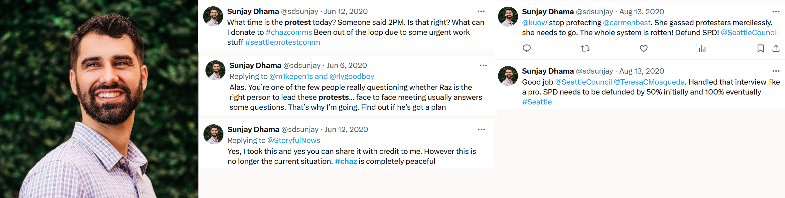Screen dimensions: 785x198
Task: Open the @TeresaCMosqueda mention
Action: coord(649,82)
